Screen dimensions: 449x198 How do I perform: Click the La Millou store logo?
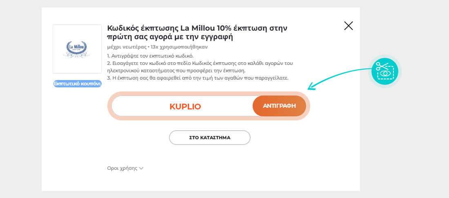click(x=77, y=49)
